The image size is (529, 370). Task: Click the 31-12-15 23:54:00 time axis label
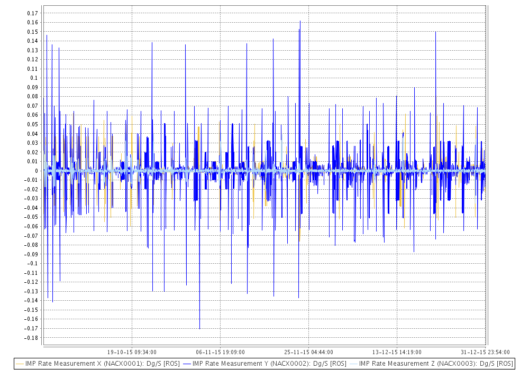click(x=485, y=352)
